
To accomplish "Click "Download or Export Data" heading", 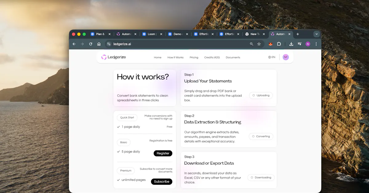I will (x=209, y=163).
